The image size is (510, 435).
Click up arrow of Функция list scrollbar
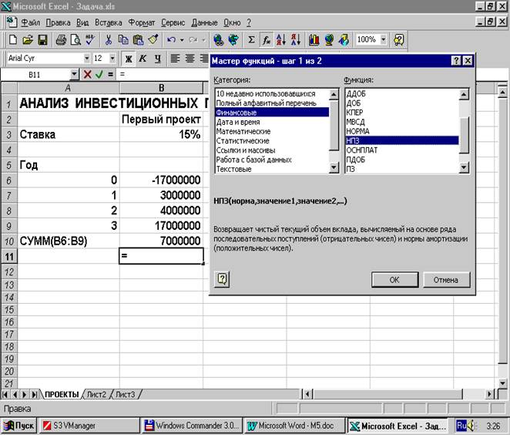(x=464, y=94)
